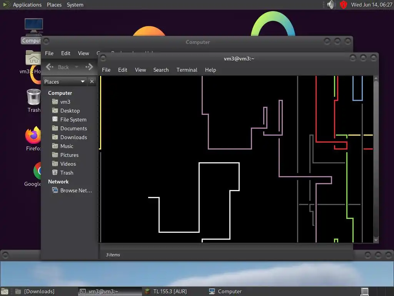Click the Computer window menu button
Viewport: 394px width, 296px height.
click(x=46, y=40)
